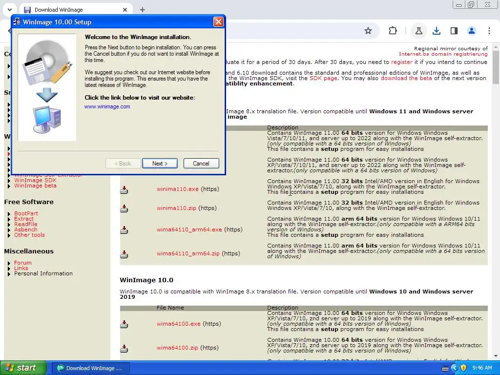Image resolution: width=500 pixels, height=375 pixels.
Task: Open BootPart under Free Software
Action: pos(26,213)
